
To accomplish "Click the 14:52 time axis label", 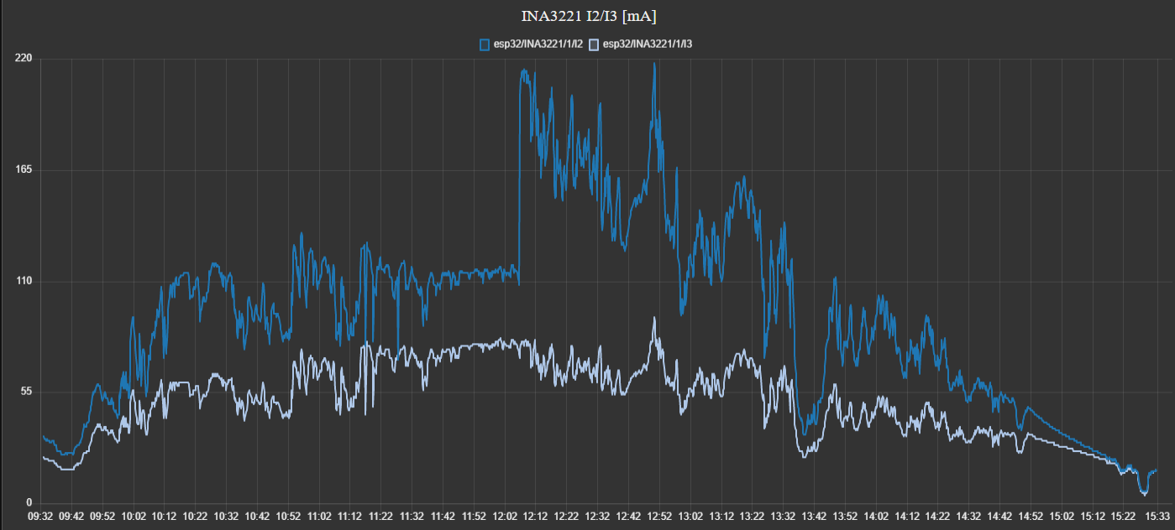I will point(1031,517).
